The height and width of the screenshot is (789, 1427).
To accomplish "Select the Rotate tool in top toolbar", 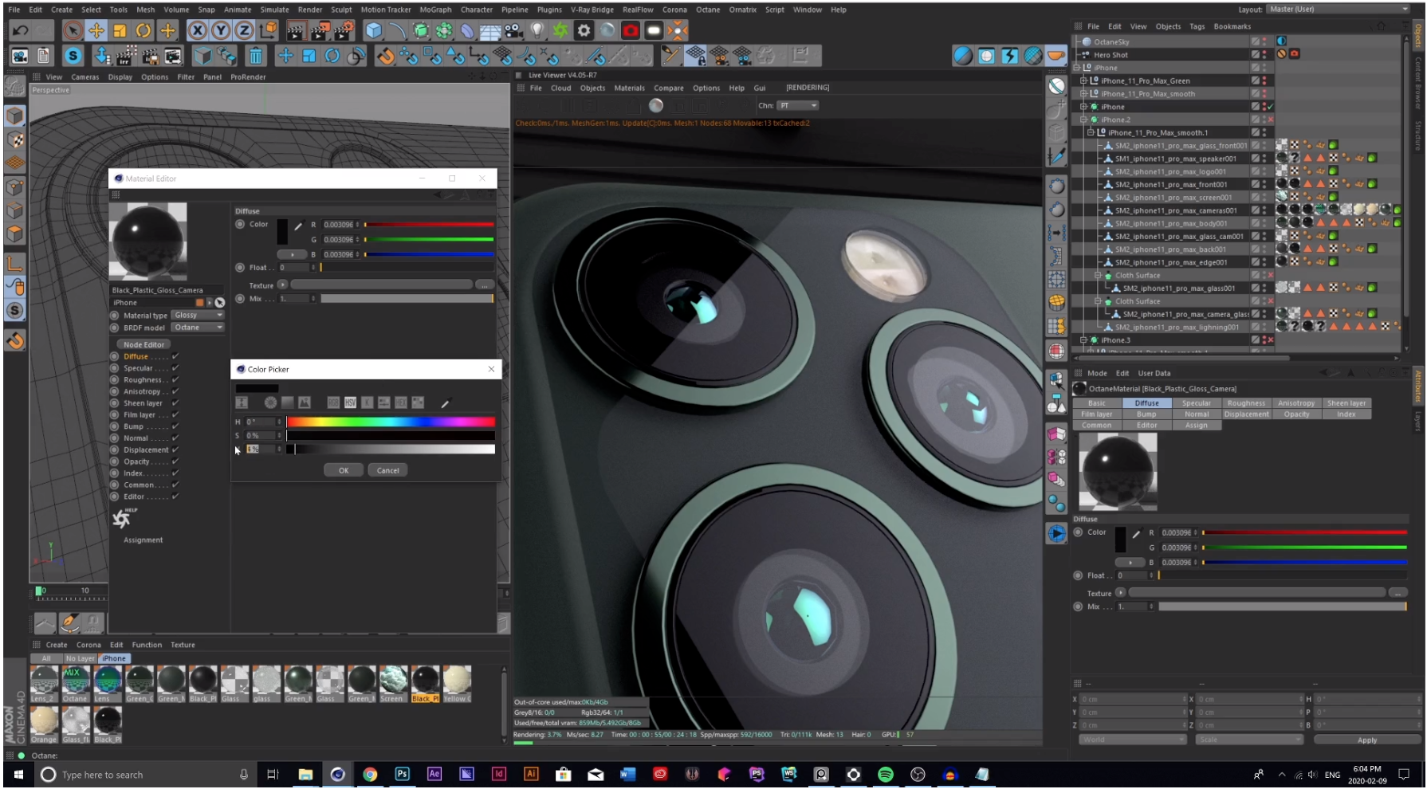I will tap(143, 30).
